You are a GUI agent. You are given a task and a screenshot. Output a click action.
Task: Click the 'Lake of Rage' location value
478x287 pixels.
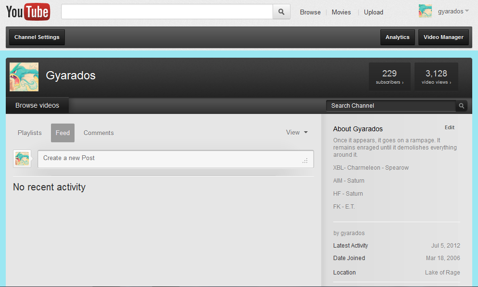[442, 273]
